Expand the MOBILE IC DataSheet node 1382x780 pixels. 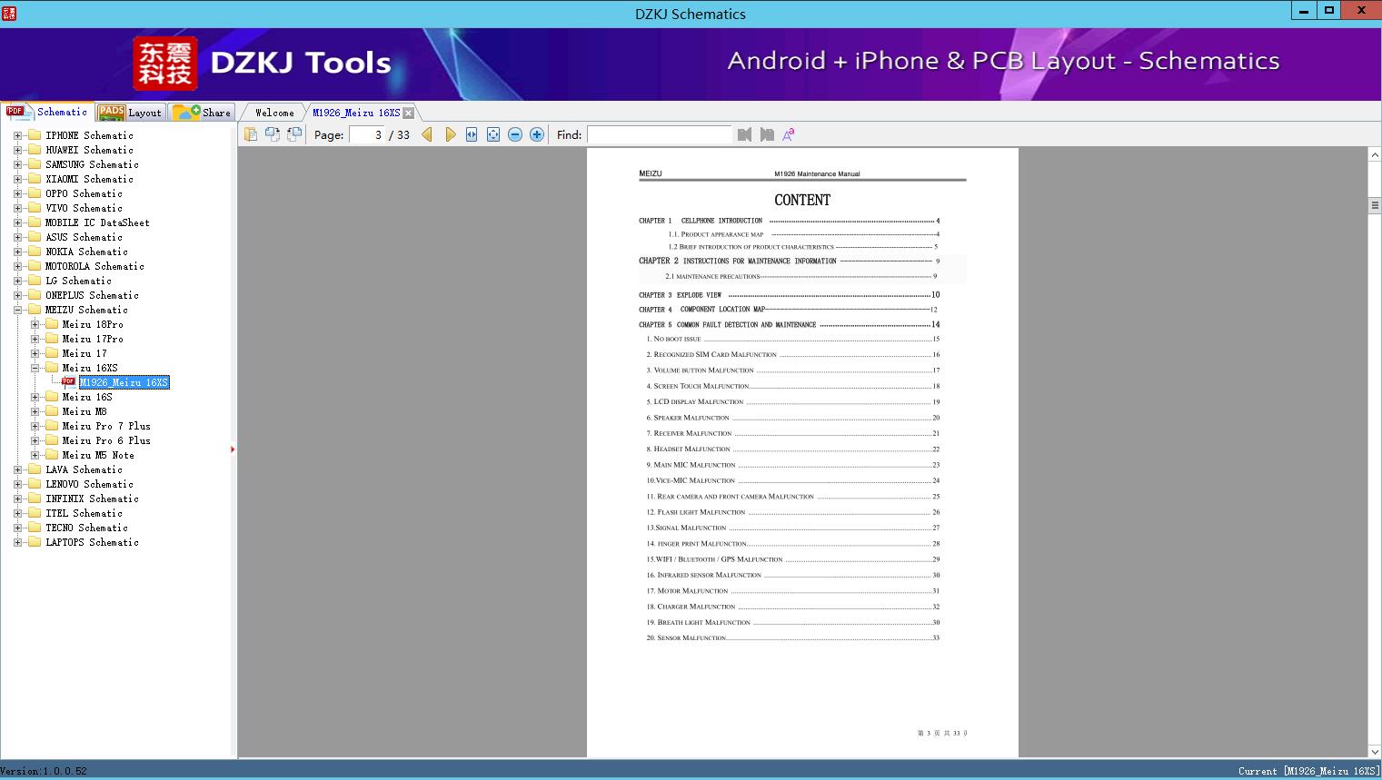coord(17,222)
